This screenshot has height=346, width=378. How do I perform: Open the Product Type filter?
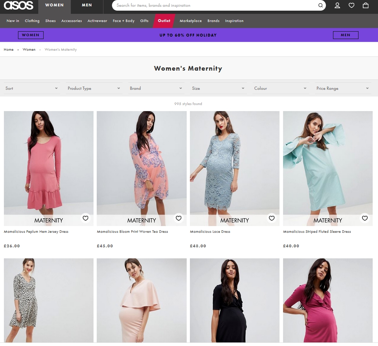pos(94,88)
